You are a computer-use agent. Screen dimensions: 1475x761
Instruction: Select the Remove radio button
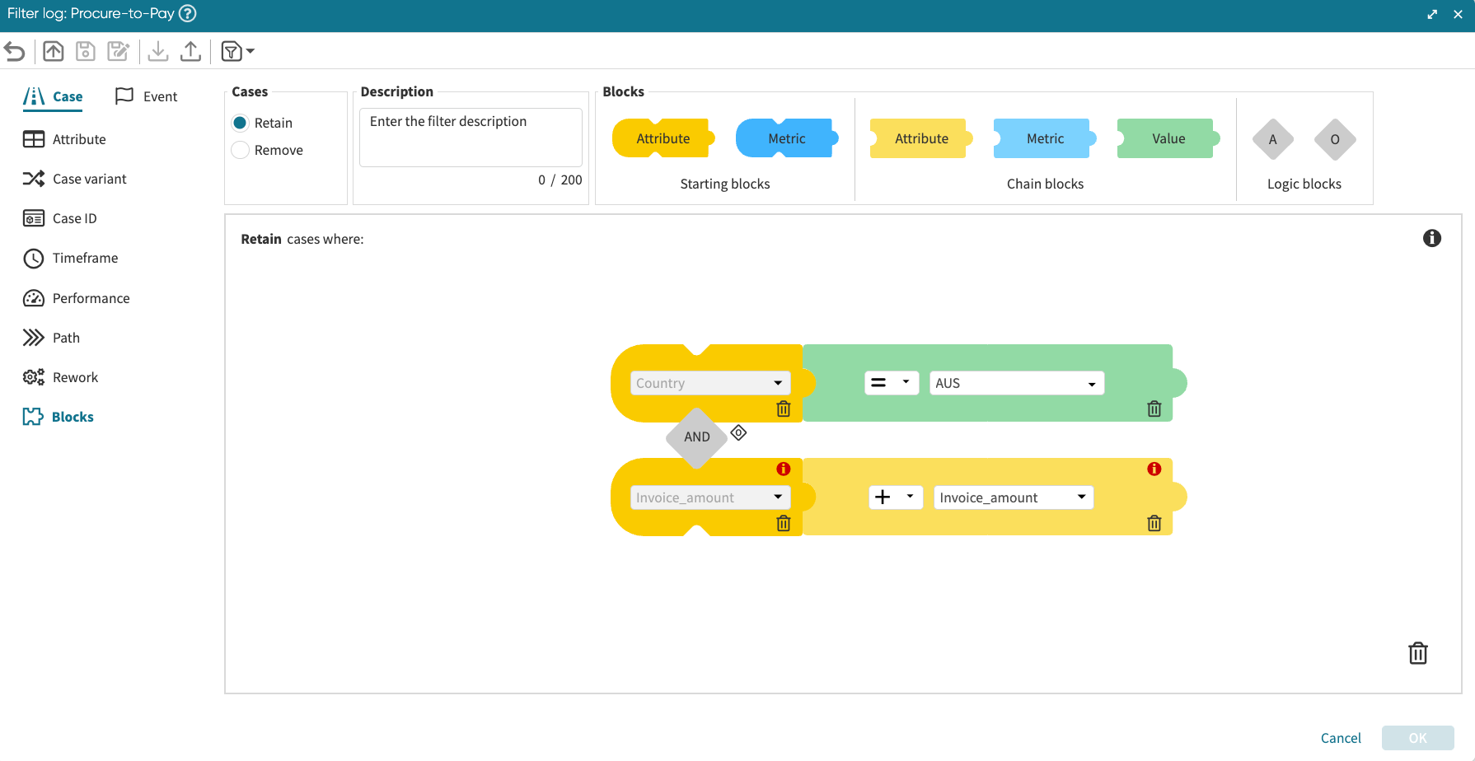tap(241, 150)
